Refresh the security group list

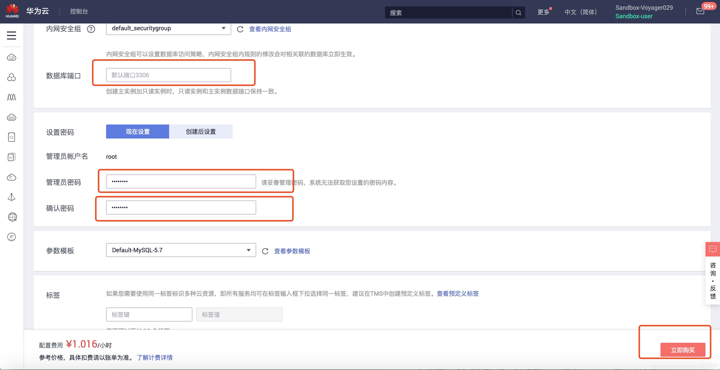pyautogui.click(x=240, y=29)
